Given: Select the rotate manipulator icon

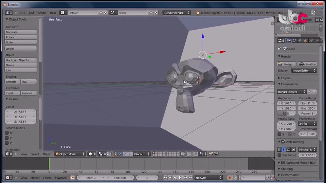Looking at the screenshot, I should coord(125,154).
